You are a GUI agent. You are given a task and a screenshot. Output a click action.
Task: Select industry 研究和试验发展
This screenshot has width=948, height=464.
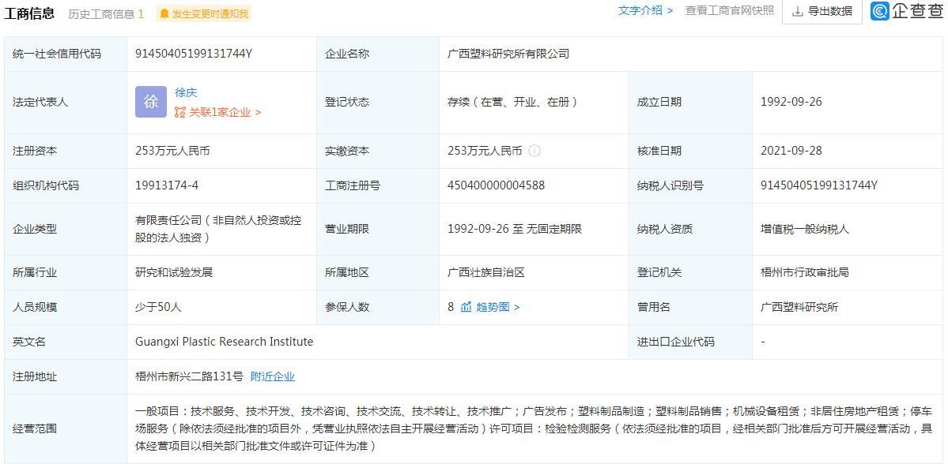tap(173, 272)
